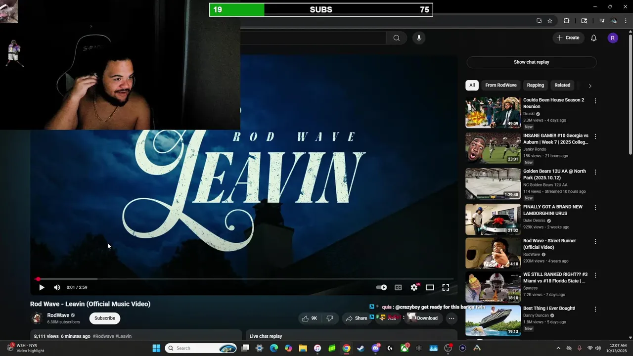Image resolution: width=633 pixels, height=356 pixels.
Task: Play the Rod Wave Leavin video
Action: pyautogui.click(x=42, y=287)
